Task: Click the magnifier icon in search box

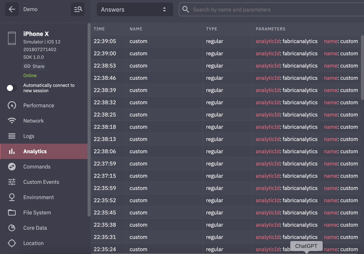Action: pyautogui.click(x=186, y=9)
